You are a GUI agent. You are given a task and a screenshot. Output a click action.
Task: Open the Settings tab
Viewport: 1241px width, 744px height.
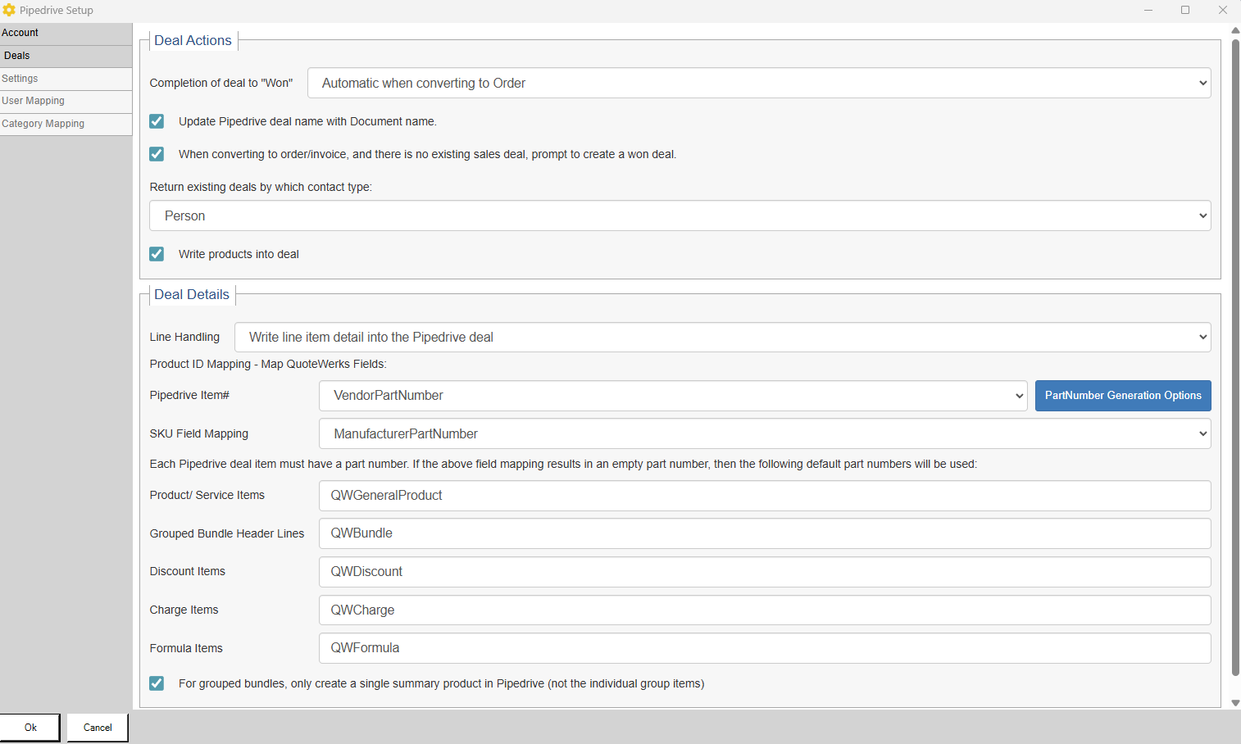(66, 79)
